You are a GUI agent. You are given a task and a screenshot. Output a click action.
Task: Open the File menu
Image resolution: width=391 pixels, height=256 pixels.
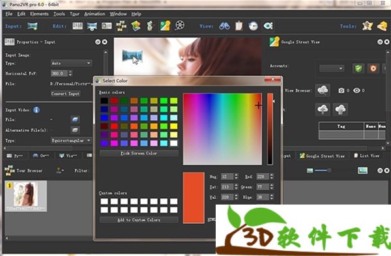tap(9, 14)
